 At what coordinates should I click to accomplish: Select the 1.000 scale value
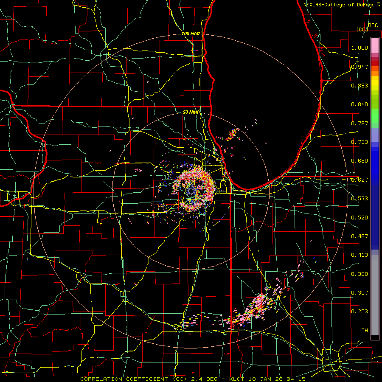(x=360, y=48)
